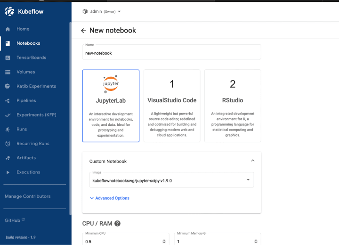The image size is (339, 245).
Task: Adjust Minimum Memory Gi stepper arrows
Action: pos(256,241)
